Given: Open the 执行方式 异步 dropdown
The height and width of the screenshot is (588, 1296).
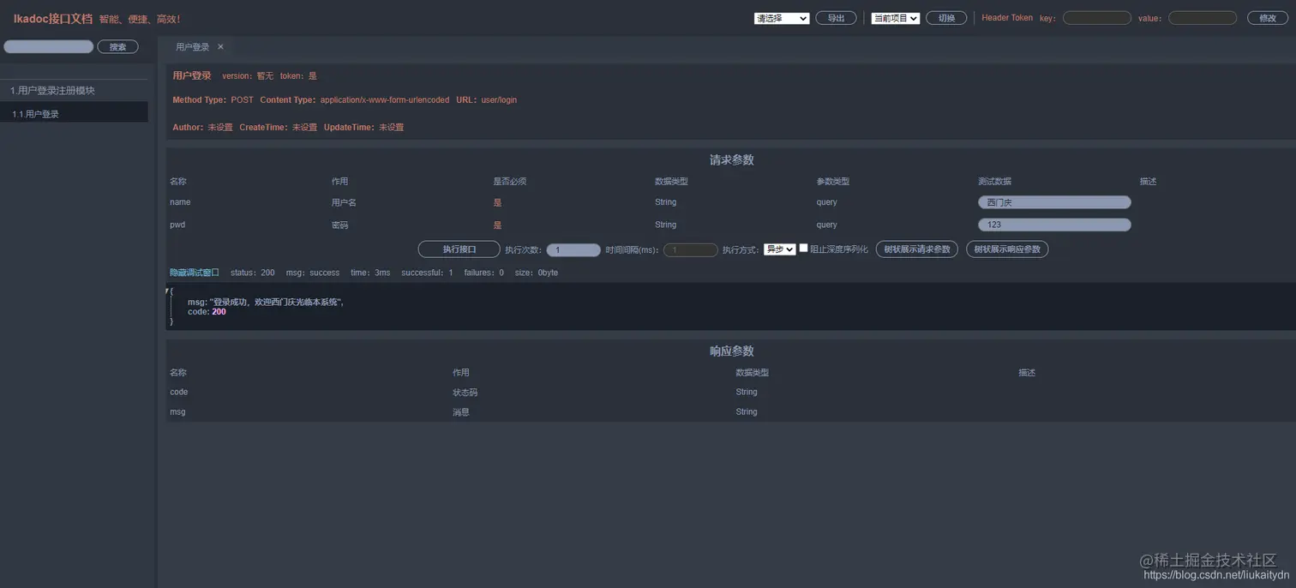Looking at the screenshot, I should [780, 249].
